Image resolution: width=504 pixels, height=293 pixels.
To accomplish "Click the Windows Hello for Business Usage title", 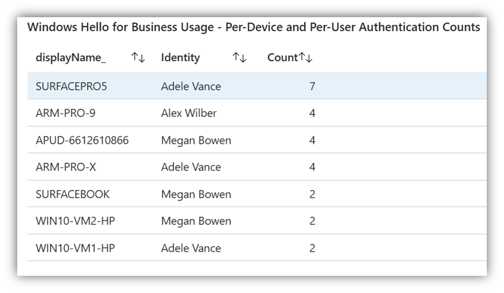I will (x=254, y=27).
